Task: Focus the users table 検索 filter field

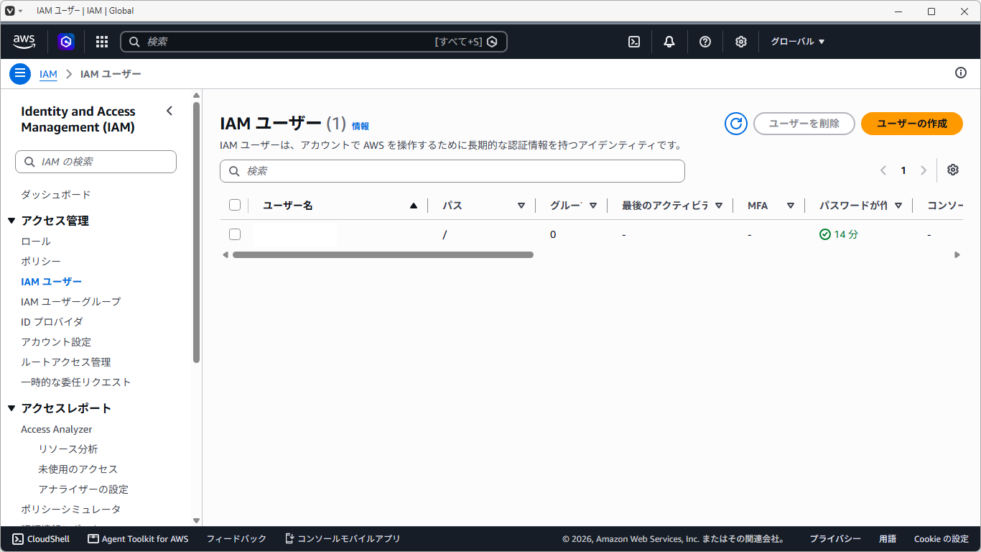Action: 452,171
